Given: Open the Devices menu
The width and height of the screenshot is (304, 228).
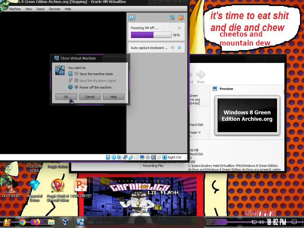Looking at the screenshot, I should click(x=55, y=9).
